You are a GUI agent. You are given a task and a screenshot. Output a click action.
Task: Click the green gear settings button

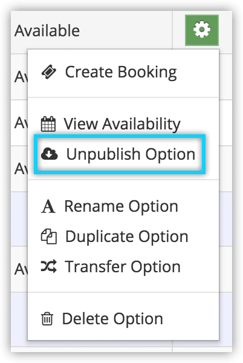coord(202,30)
